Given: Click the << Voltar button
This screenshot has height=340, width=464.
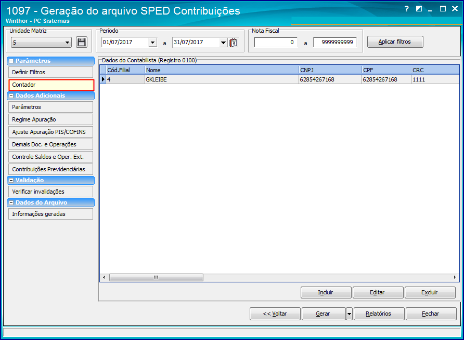Looking at the screenshot, I should pyautogui.click(x=275, y=314).
